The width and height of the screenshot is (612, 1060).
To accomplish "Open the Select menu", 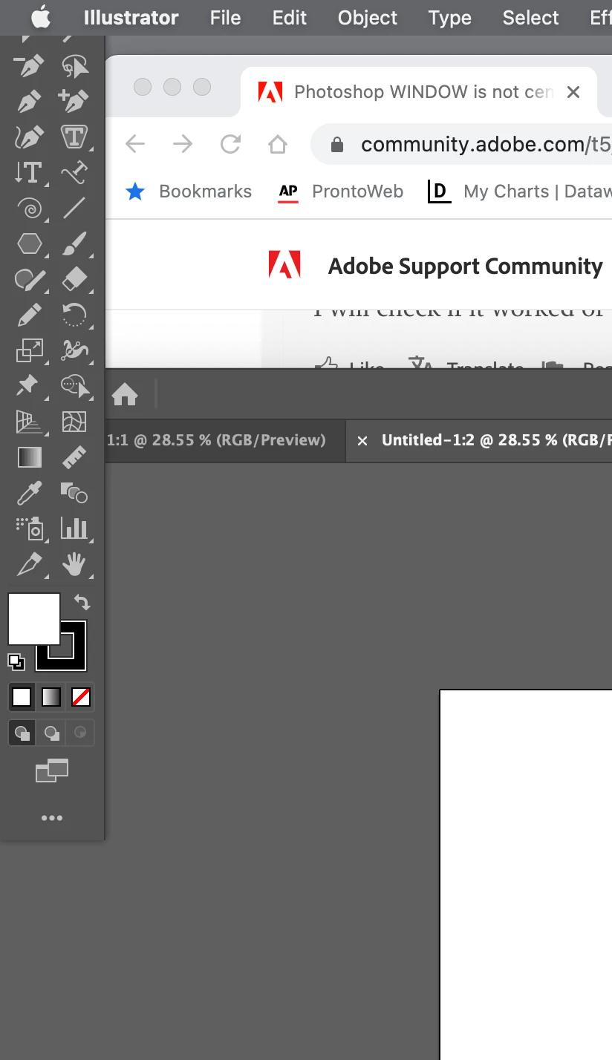I will point(530,18).
